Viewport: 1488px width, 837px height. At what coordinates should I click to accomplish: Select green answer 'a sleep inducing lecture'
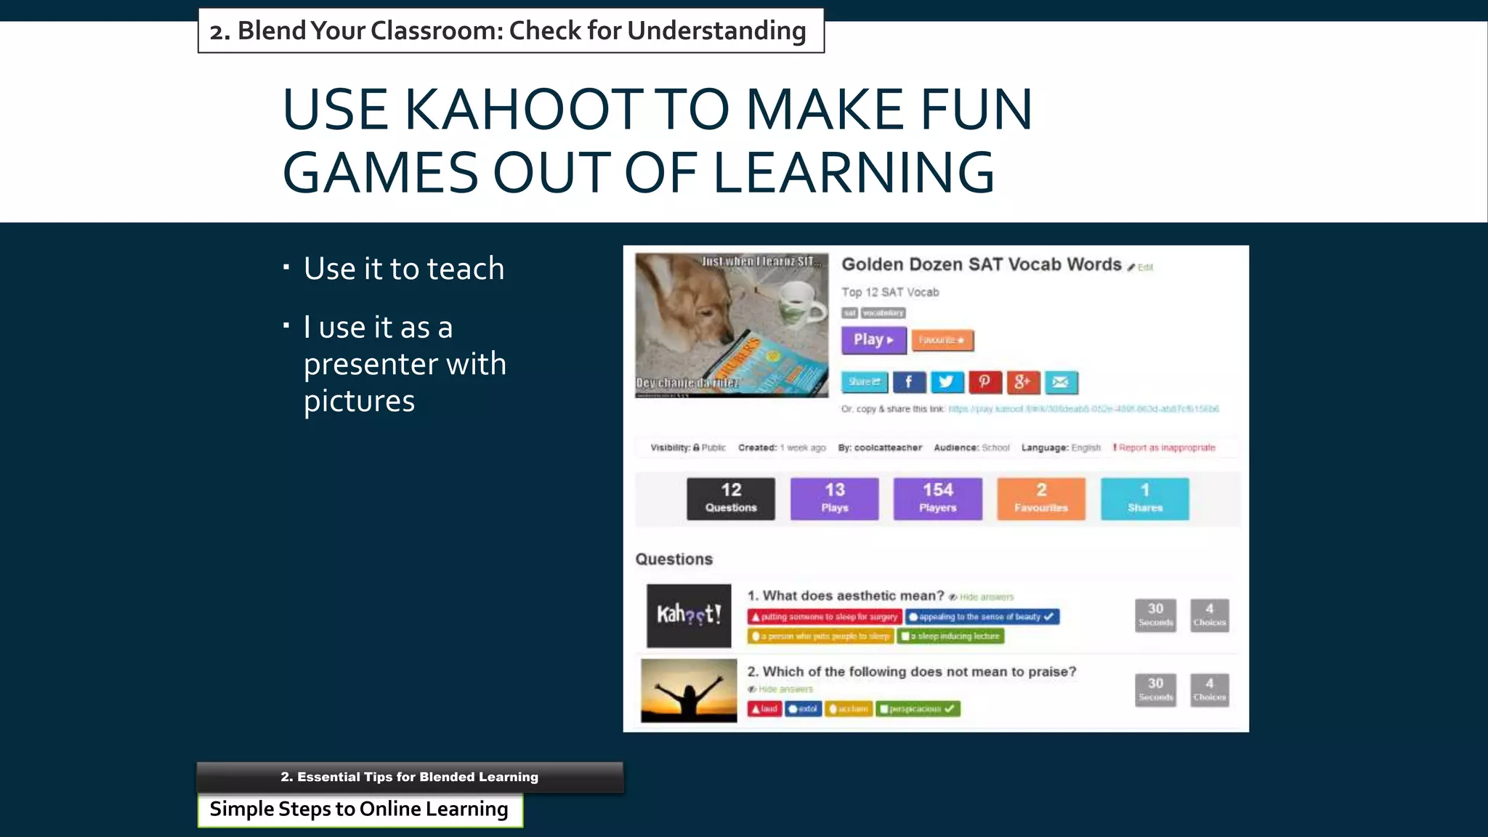point(951,636)
